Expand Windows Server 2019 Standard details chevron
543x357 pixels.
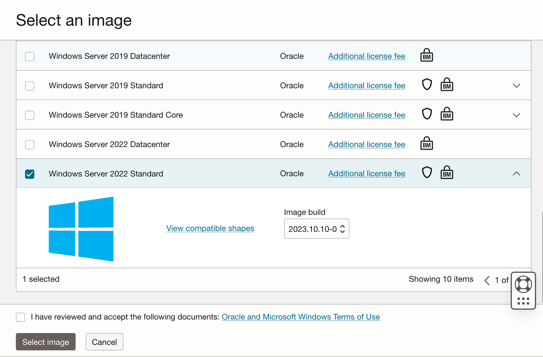pos(516,86)
